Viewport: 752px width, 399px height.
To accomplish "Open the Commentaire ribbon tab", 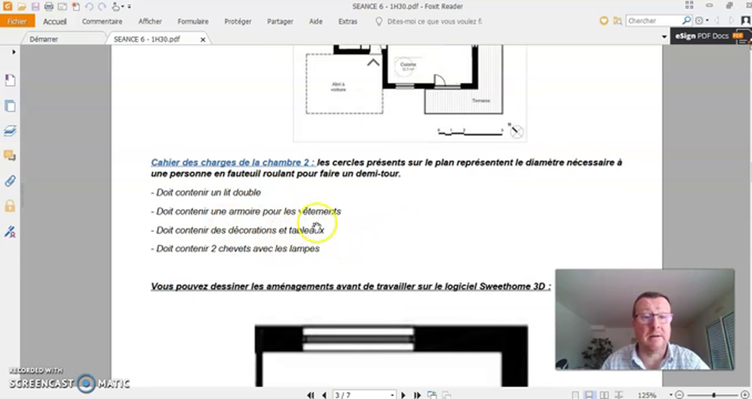I will [x=102, y=22].
